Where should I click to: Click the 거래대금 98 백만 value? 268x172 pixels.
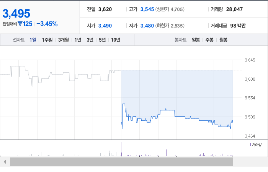click(238, 26)
